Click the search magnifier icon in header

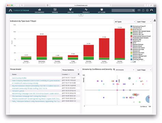tap(133, 10)
